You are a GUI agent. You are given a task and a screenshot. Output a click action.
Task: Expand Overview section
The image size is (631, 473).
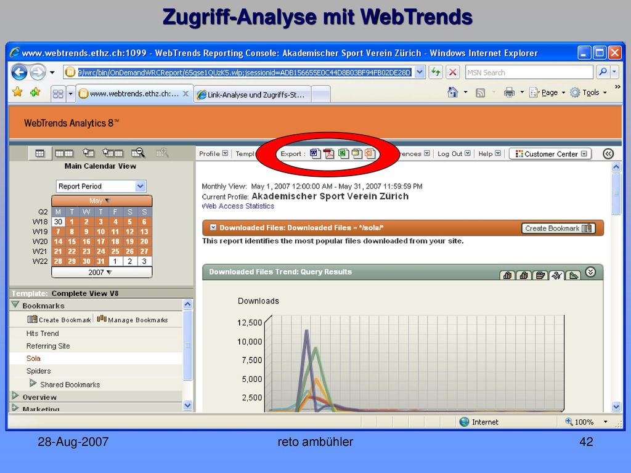15,396
